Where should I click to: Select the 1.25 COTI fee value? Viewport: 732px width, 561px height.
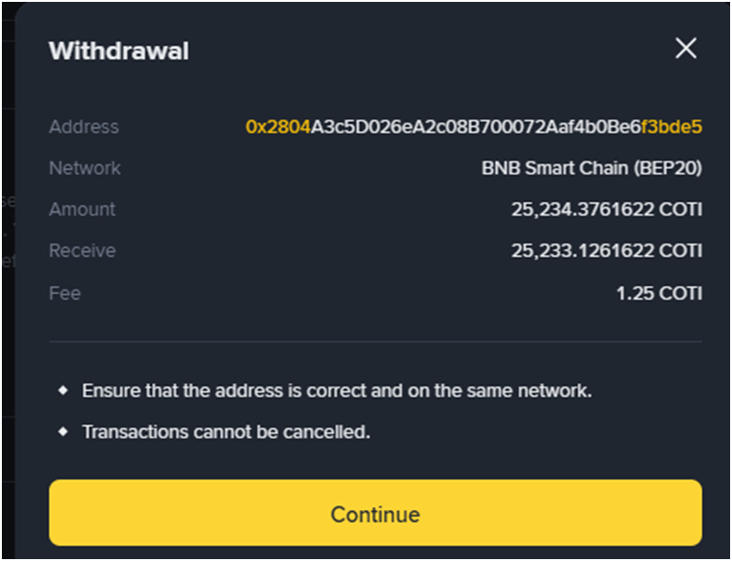(658, 293)
